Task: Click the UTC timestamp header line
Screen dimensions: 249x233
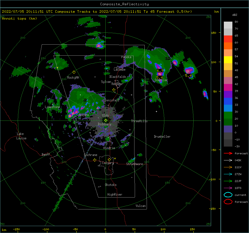Action: point(97,12)
